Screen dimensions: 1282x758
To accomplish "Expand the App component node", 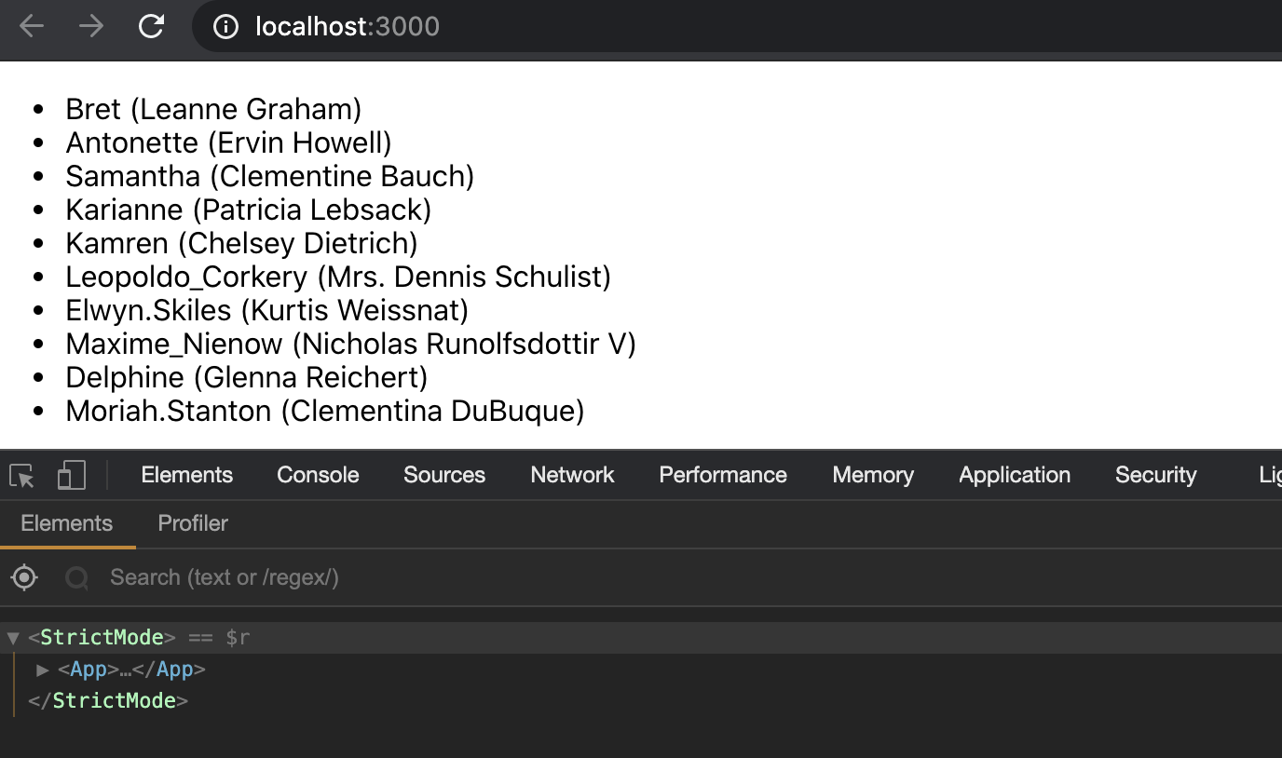I will [x=42, y=670].
